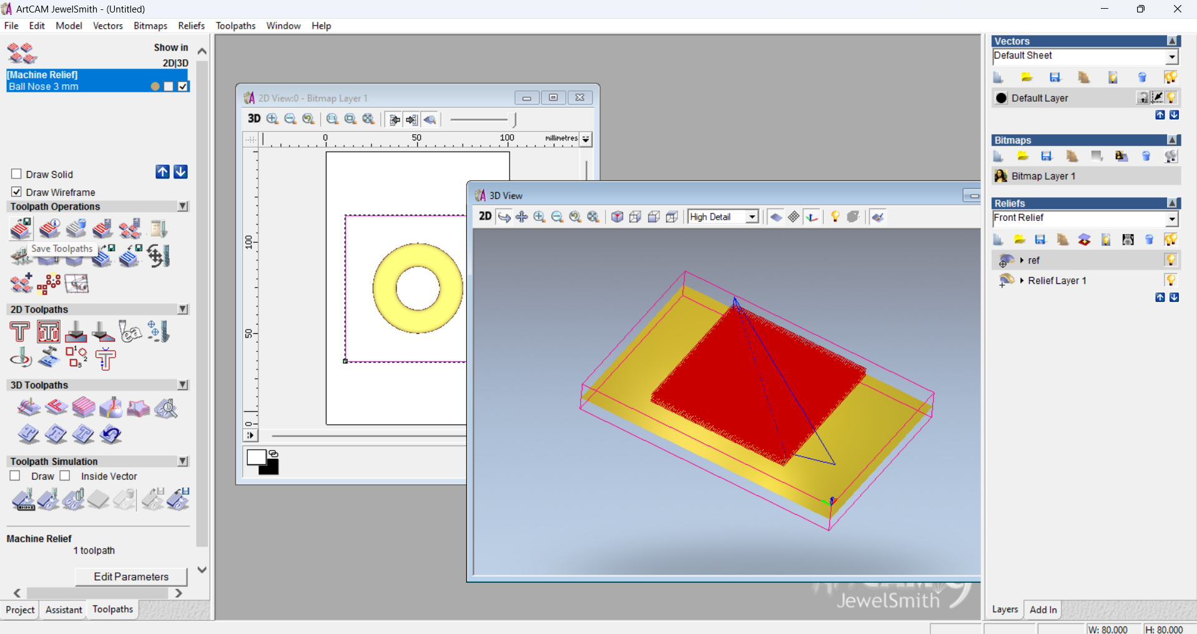Viewport: 1197px width, 634px height.
Task: Select the 2D Profiling toolpath T icon
Action: 20,331
